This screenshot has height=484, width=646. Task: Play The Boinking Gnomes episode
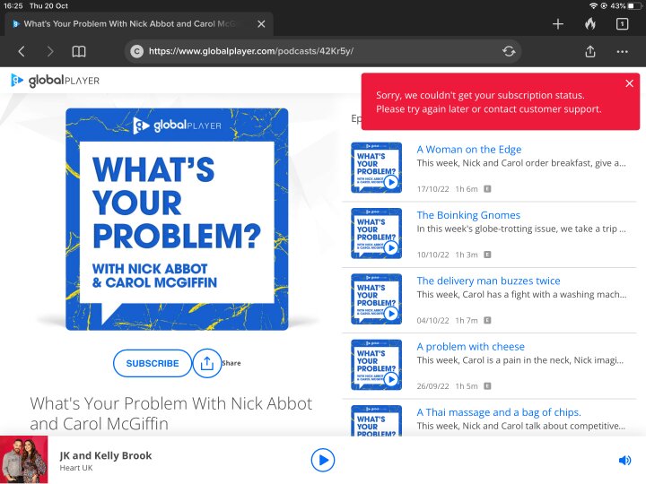pos(391,247)
